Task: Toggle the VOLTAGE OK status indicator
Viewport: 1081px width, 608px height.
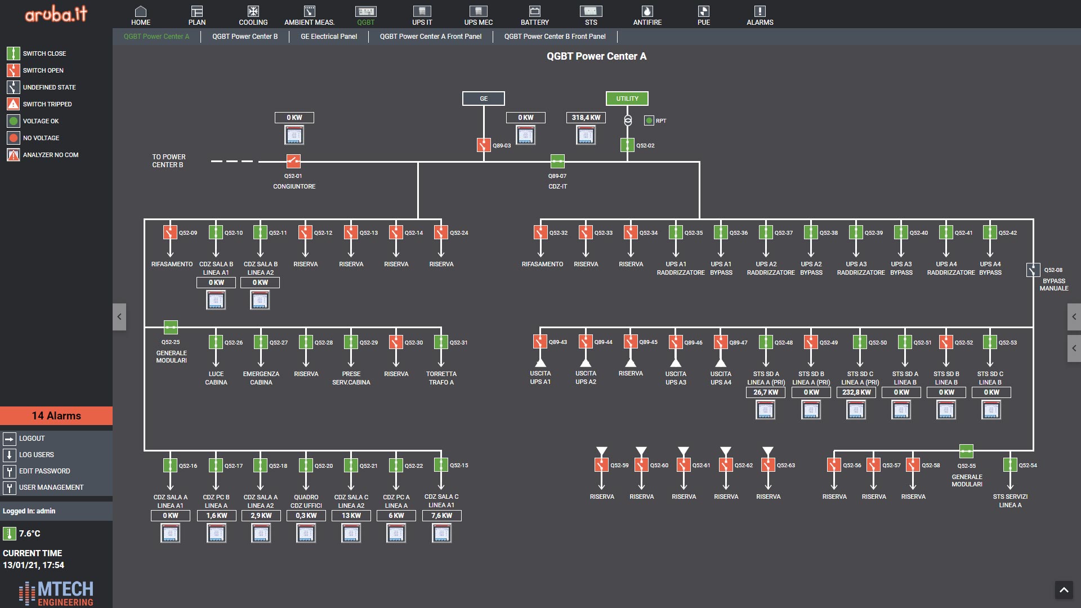Action: click(x=14, y=121)
